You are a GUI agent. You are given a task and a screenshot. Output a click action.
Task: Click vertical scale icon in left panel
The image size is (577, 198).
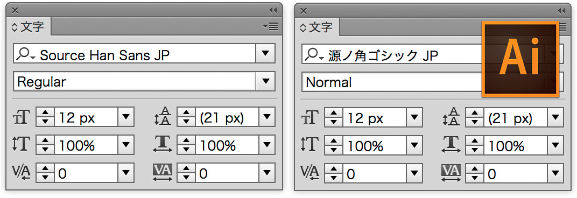(x=22, y=144)
